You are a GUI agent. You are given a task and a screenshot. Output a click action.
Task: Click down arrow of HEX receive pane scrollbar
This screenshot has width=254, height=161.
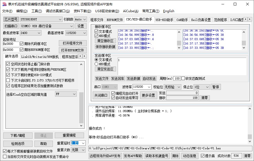point(244,48)
